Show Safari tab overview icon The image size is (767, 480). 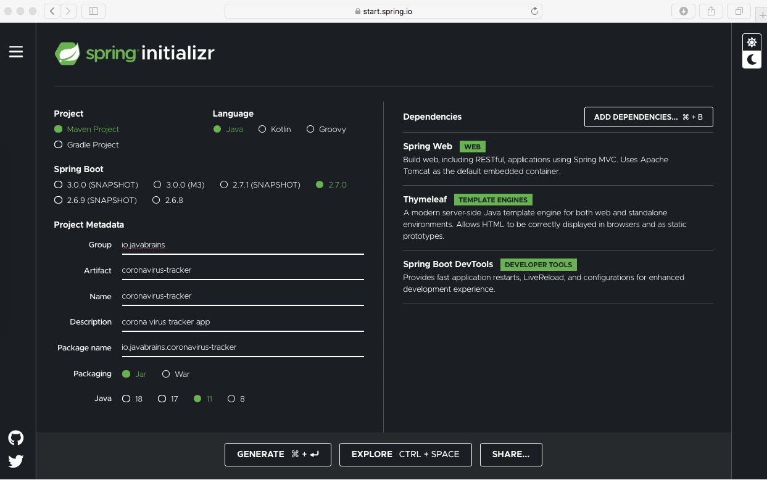pyautogui.click(x=739, y=10)
